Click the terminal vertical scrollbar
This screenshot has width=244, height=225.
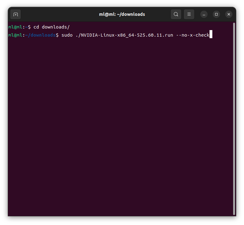point(234,119)
